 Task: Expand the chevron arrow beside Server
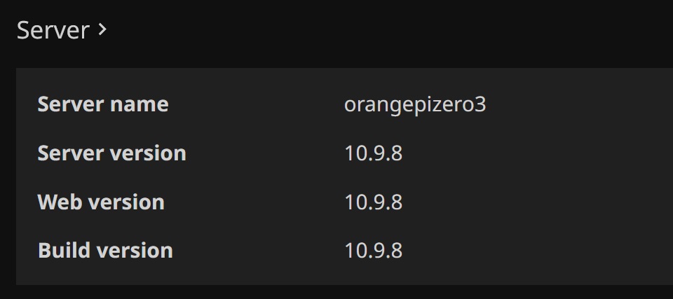coord(102,30)
